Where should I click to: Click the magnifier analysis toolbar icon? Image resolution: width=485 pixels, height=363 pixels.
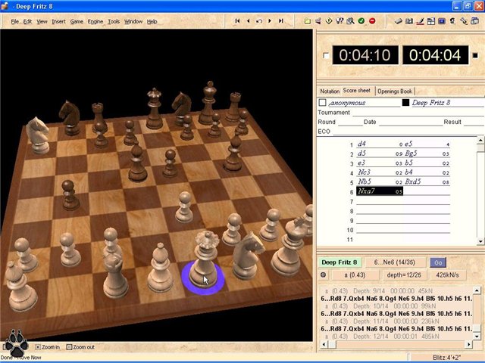[350, 21]
